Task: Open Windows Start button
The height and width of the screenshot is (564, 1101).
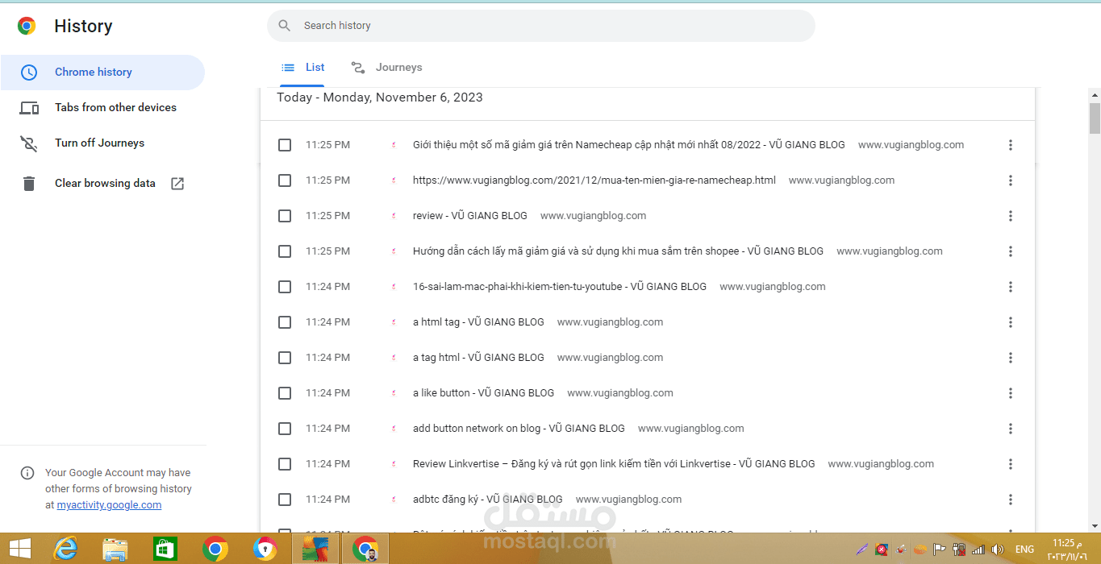Action: coord(20,549)
